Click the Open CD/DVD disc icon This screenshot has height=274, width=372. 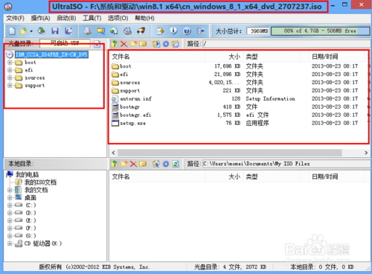[x=42, y=31]
